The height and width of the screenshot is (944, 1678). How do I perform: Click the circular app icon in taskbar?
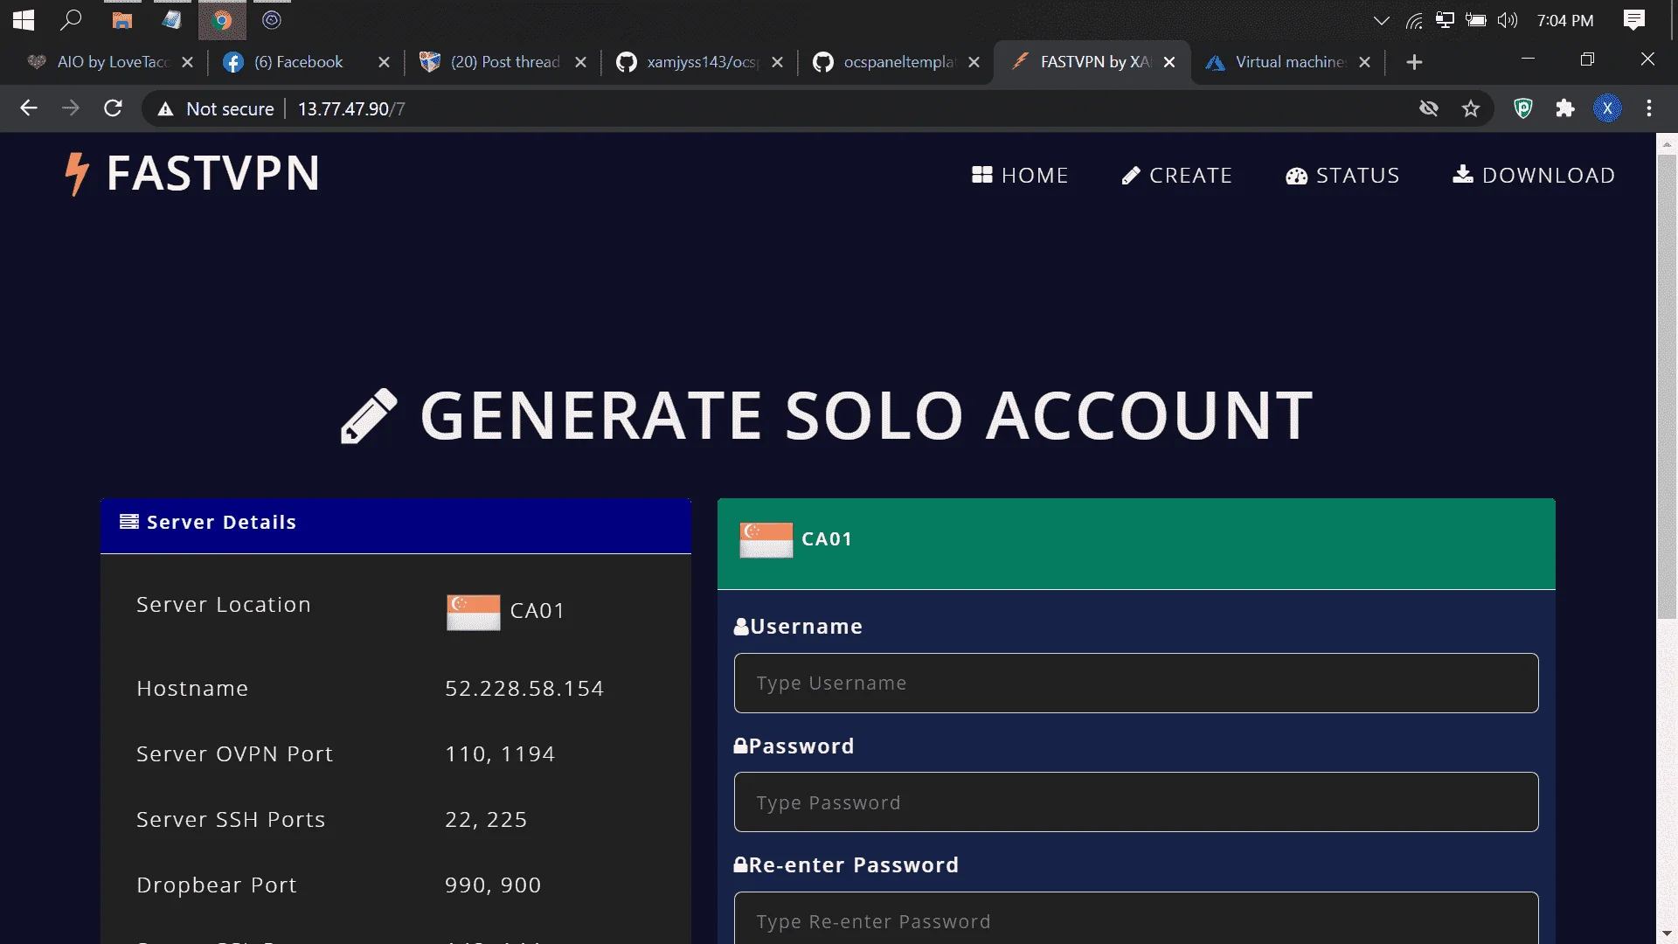pyautogui.click(x=272, y=20)
